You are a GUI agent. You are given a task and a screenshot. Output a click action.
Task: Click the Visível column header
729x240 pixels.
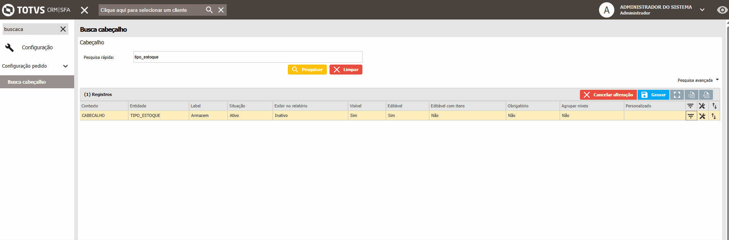pos(367,106)
